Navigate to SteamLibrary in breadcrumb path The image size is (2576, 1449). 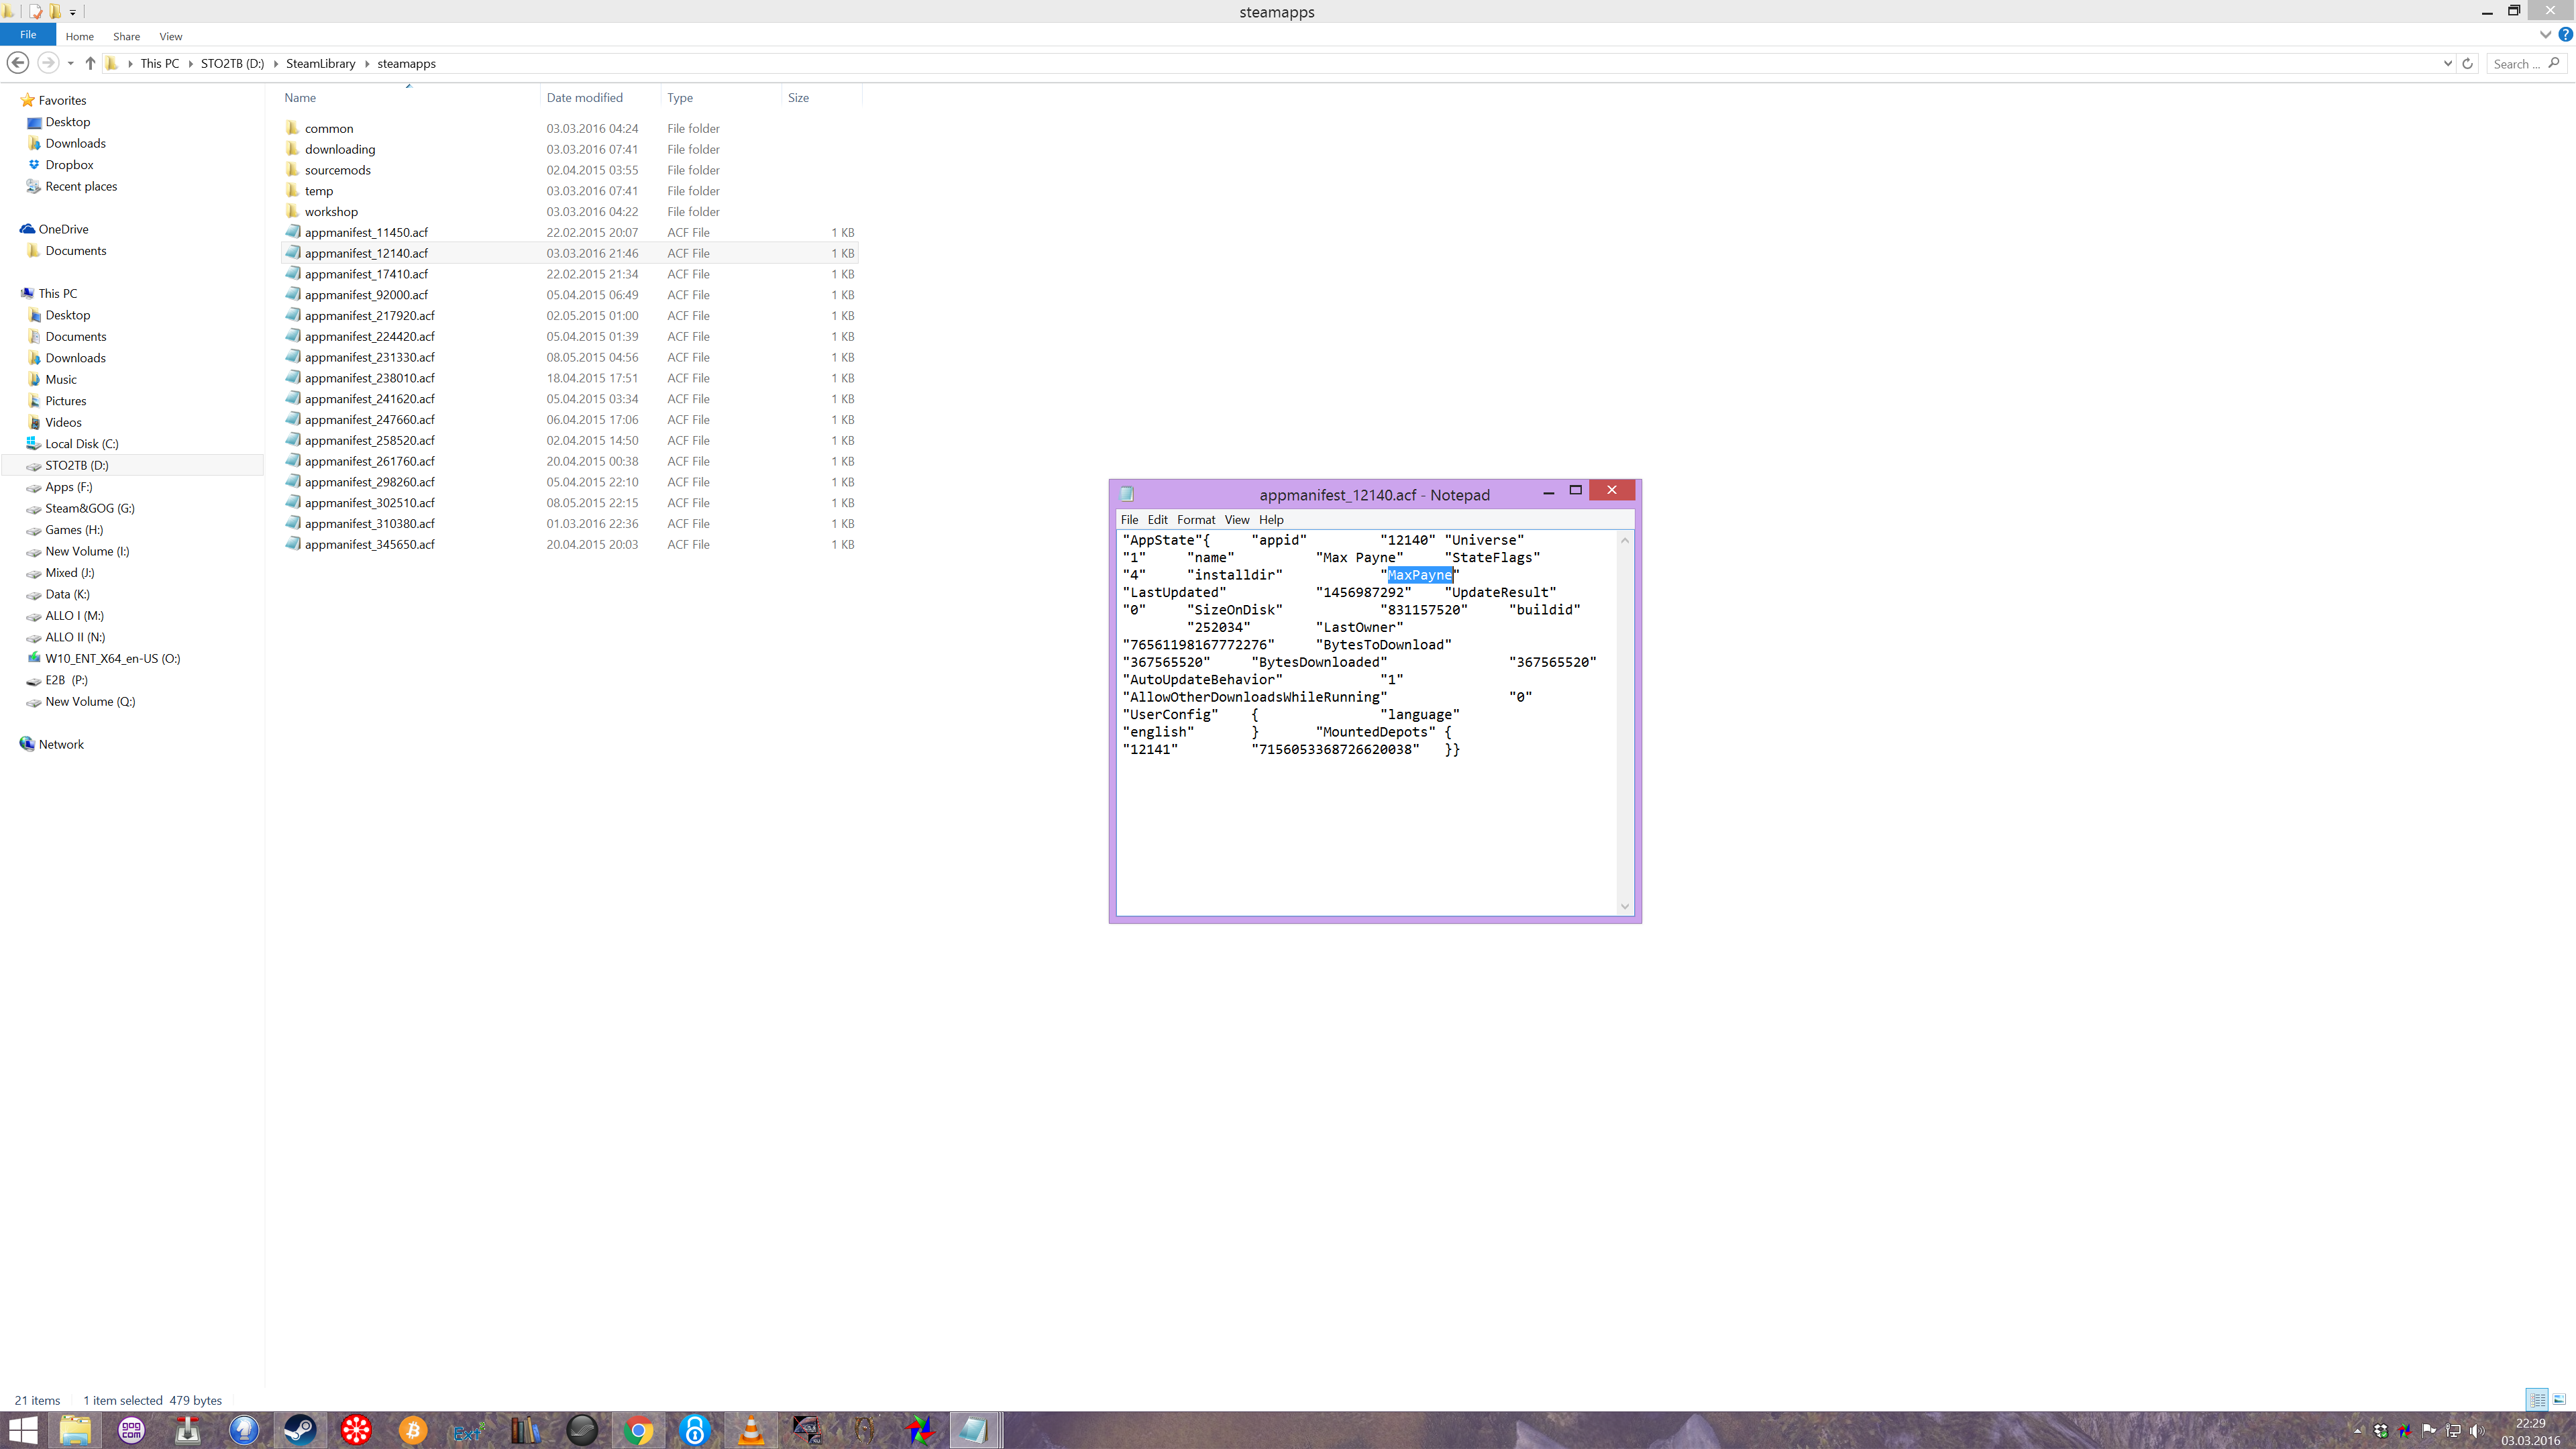point(320,63)
